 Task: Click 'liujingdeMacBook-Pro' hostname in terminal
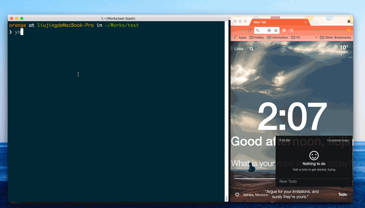pos(66,25)
